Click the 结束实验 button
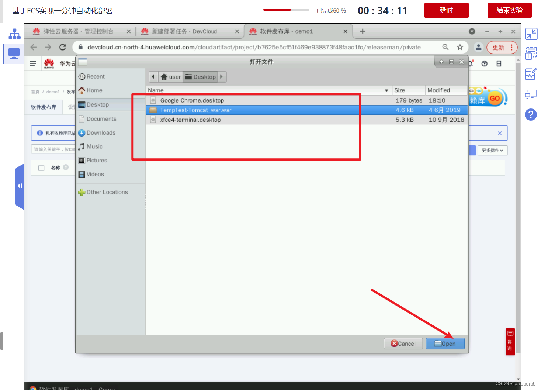This screenshot has width=541, height=390. [x=509, y=10]
